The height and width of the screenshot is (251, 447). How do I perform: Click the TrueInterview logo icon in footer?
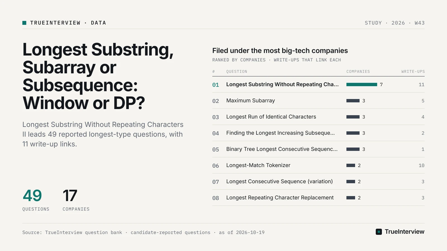point(379,232)
